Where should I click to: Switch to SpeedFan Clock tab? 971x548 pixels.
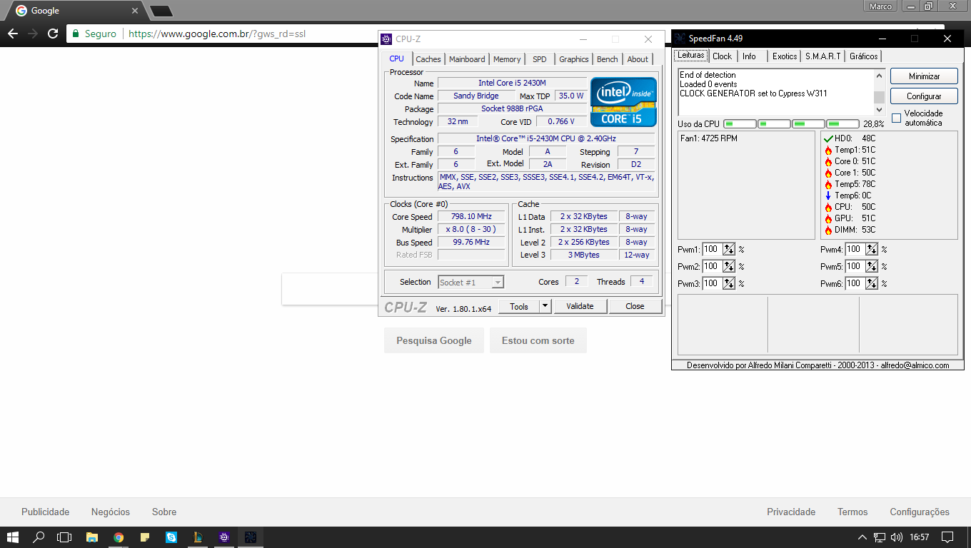coord(723,56)
